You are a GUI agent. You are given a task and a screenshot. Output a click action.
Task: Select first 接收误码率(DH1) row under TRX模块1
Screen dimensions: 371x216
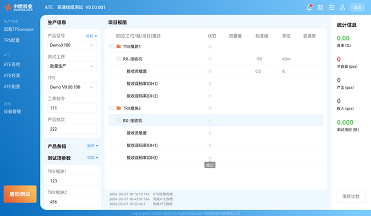pos(216,84)
